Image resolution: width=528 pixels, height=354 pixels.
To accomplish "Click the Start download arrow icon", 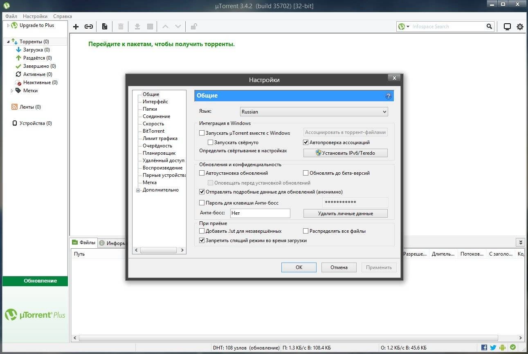I will pyautogui.click(x=137, y=27).
